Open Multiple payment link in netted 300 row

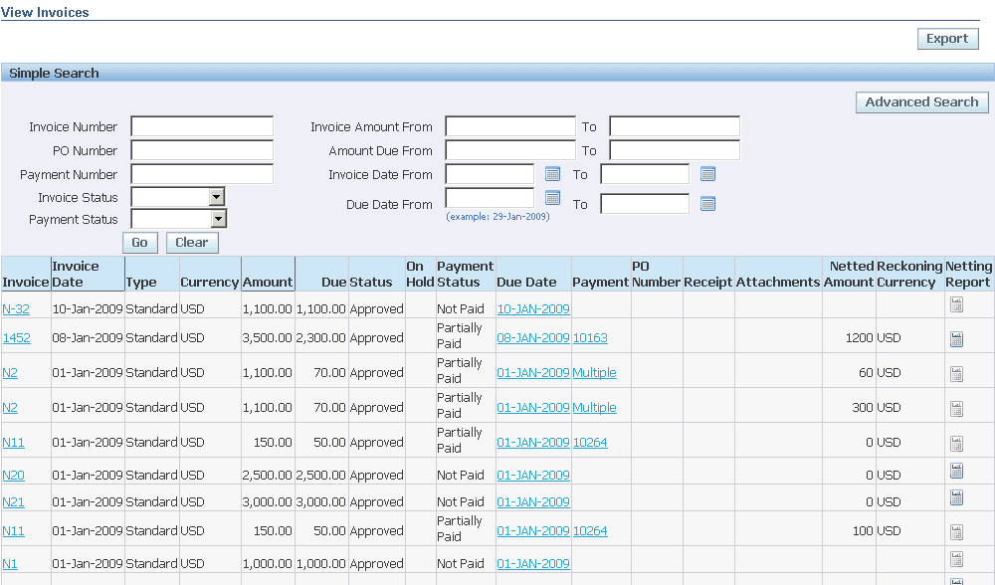coord(595,407)
